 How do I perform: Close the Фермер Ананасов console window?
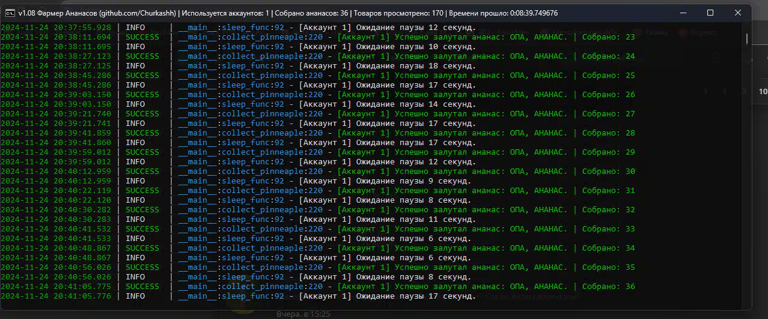[x=737, y=13]
